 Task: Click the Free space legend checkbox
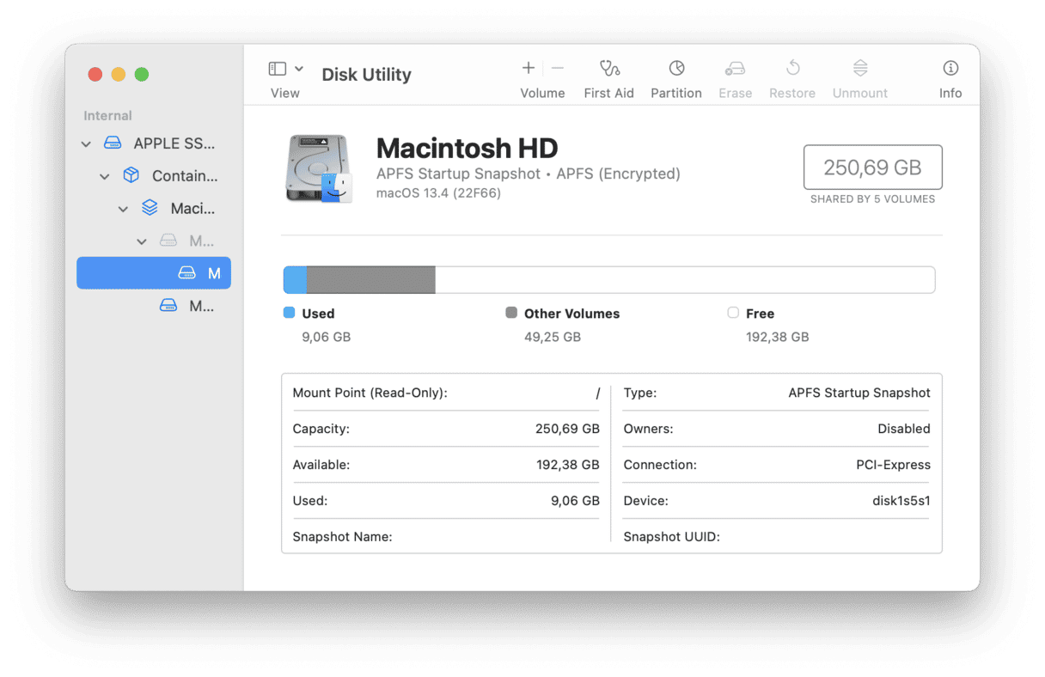tap(733, 313)
